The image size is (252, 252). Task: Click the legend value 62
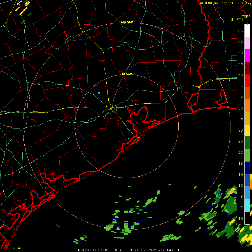pyautogui.click(x=241, y=42)
